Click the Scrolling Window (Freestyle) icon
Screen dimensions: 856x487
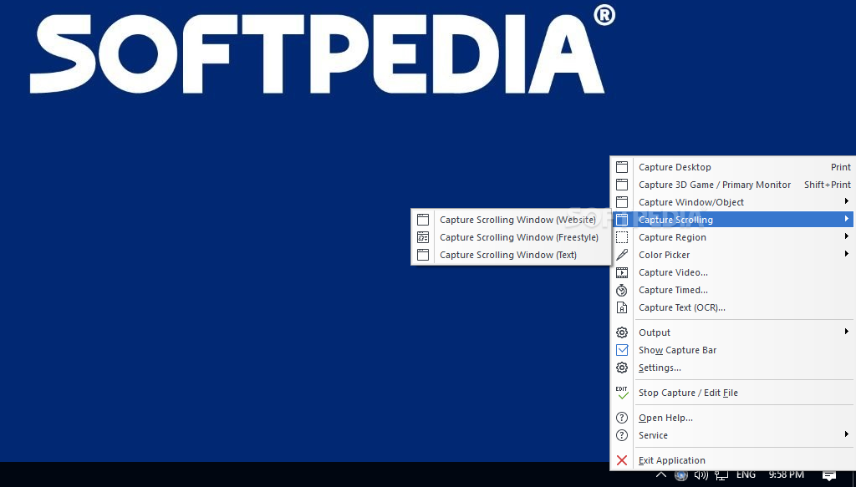click(423, 237)
